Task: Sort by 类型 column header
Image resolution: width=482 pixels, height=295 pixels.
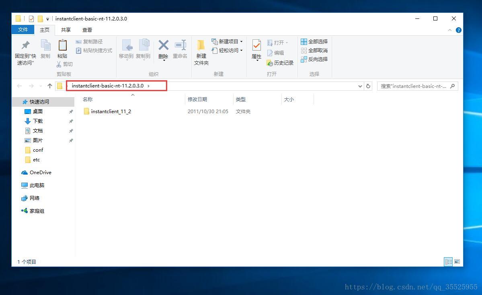Action: coord(241,100)
